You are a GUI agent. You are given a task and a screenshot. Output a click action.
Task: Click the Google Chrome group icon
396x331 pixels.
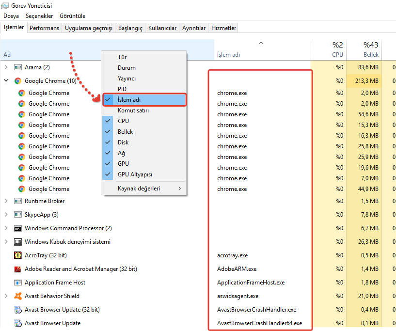pos(18,81)
